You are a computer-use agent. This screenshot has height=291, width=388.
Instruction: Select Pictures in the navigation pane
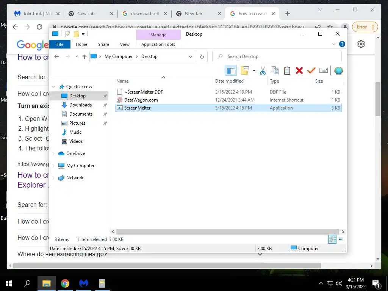(77, 123)
